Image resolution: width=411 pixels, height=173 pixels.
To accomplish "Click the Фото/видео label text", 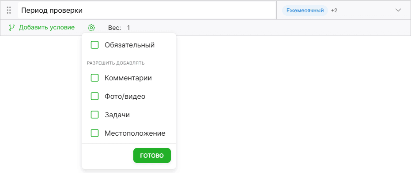I will (125, 97).
